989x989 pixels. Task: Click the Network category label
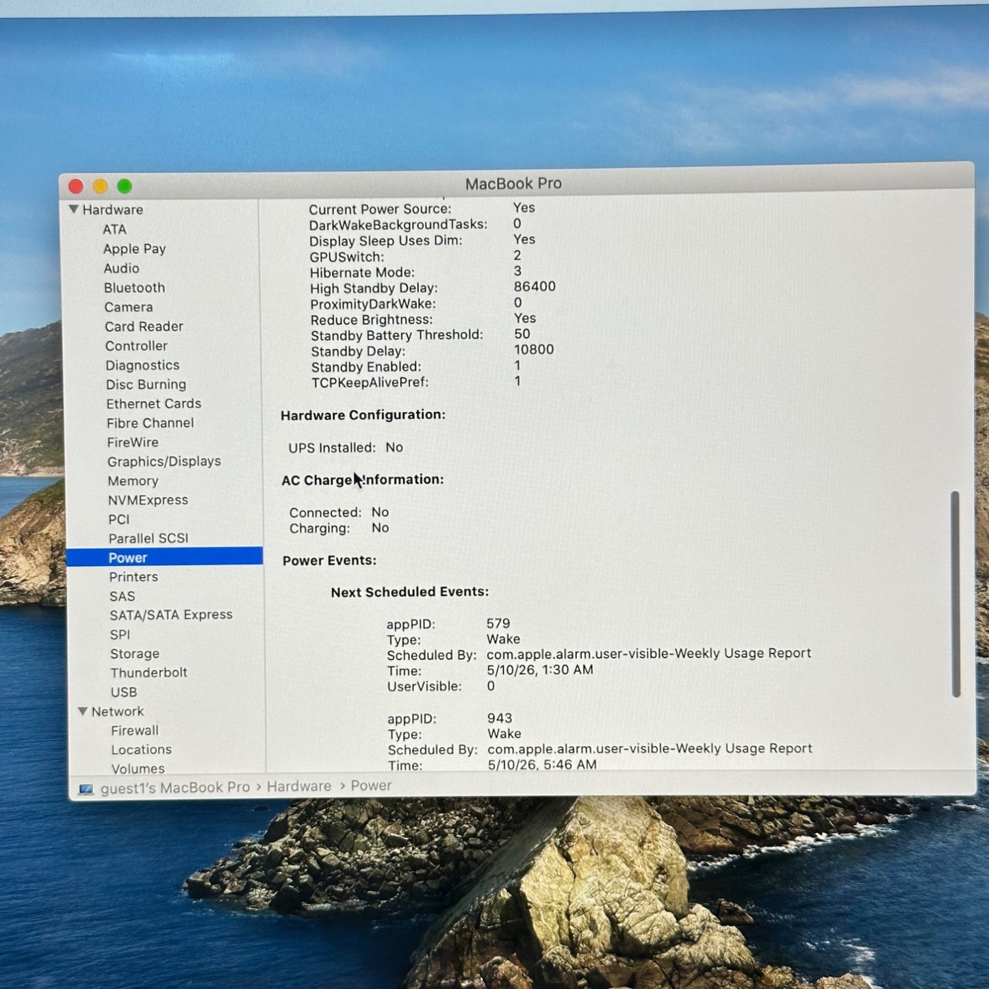[x=118, y=711]
